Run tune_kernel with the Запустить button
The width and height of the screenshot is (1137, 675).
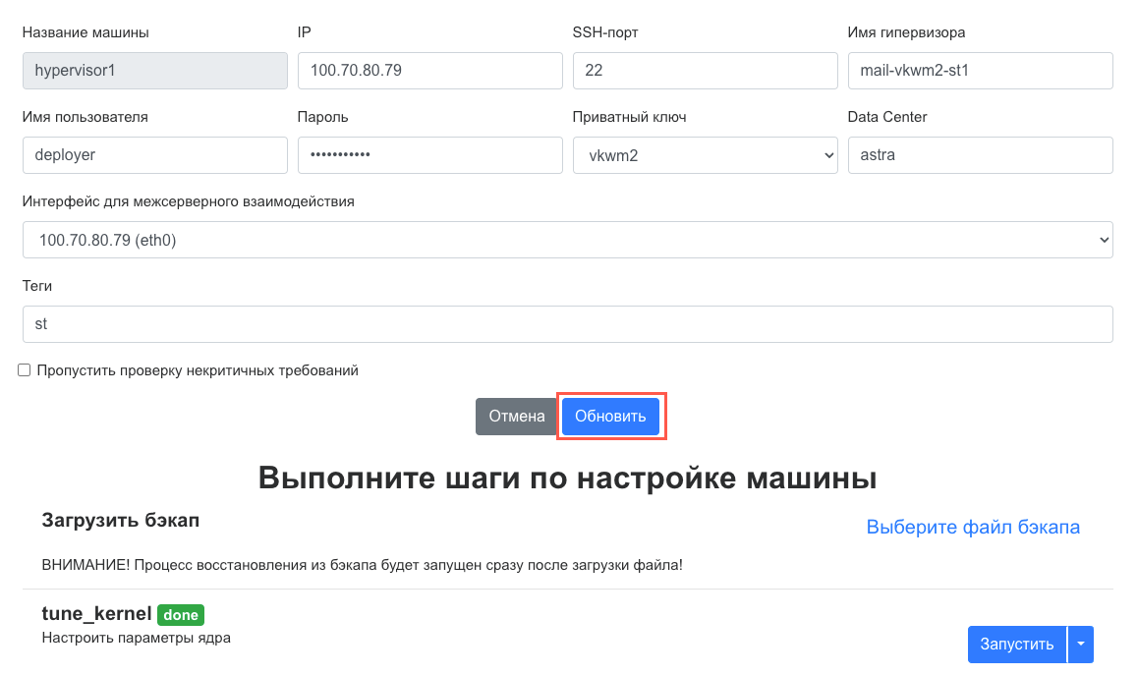click(x=1017, y=645)
